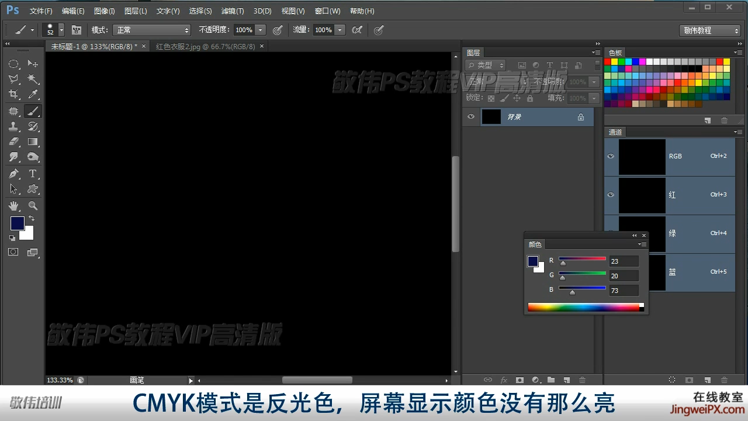Select the Custom Shape tool
This screenshot has height=421, width=748.
[x=33, y=189]
